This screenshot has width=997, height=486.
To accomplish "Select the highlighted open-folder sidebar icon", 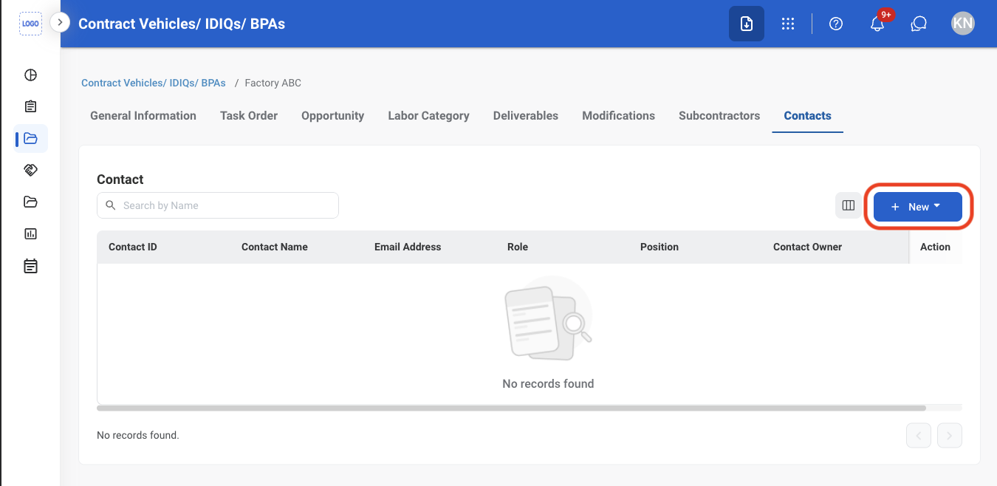I will [30, 138].
